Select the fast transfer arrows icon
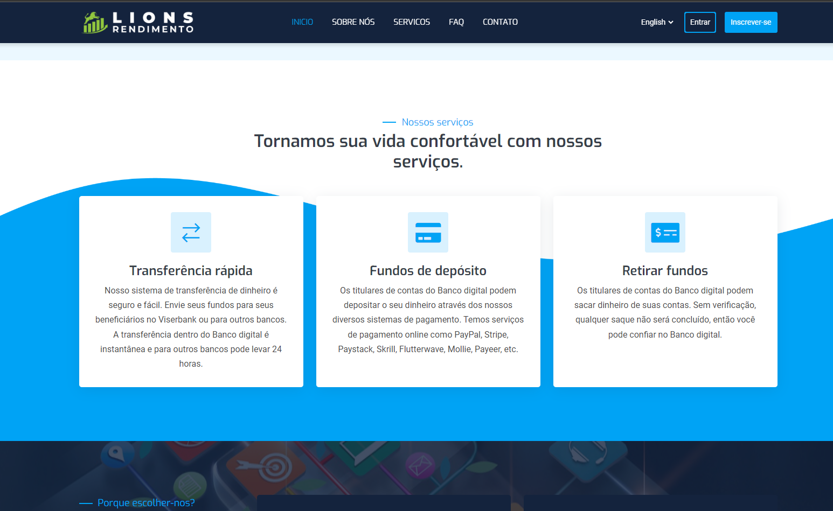Screen dimensions: 833x511 [191, 232]
